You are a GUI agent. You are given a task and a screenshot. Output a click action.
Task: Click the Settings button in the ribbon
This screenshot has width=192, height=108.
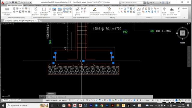click(184, 9)
